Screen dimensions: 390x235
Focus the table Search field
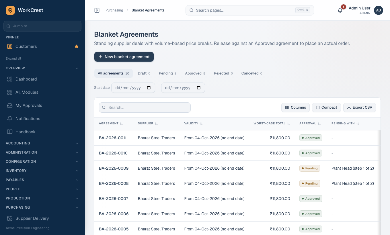point(145,107)
